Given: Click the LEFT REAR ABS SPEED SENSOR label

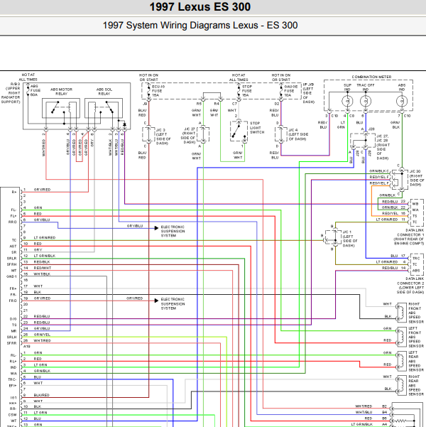Looking at the screenshot, I should (416, 361).
